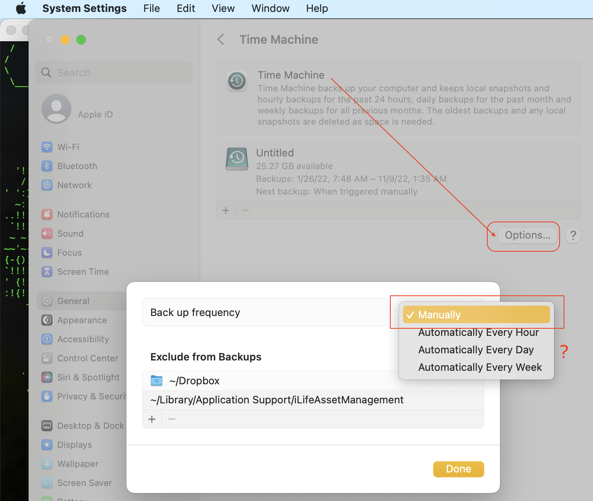Select Bluetooth from the sidebar
Viewport: 593px width, 501px height.
pos(77,166)
